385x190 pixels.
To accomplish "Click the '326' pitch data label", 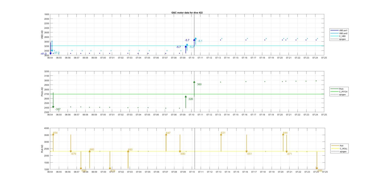I will pos(191,99).
